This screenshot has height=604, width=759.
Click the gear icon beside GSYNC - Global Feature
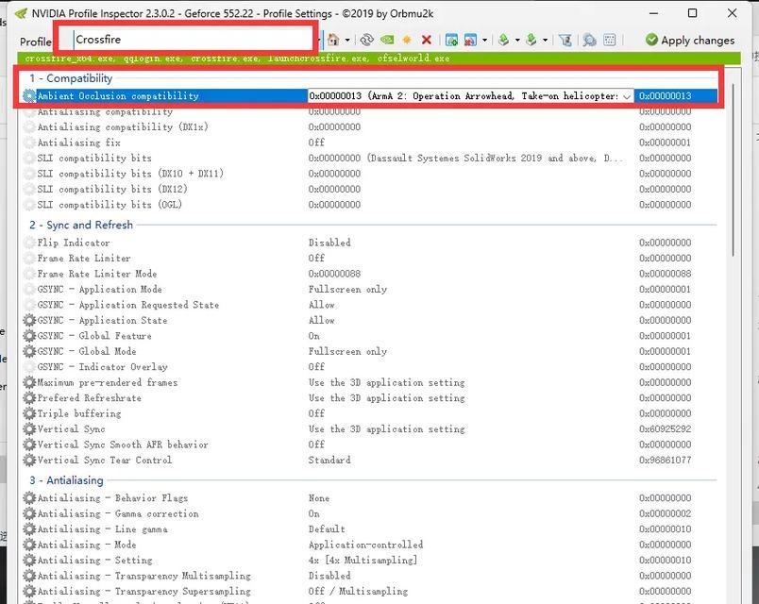coord(29,336)
